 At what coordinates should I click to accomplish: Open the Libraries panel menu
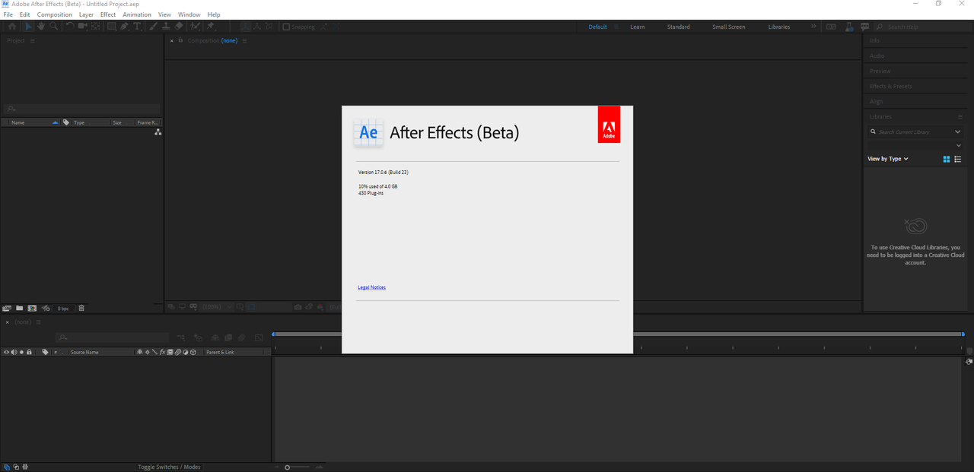(960, 116)
